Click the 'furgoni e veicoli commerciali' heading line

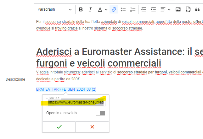99,63
